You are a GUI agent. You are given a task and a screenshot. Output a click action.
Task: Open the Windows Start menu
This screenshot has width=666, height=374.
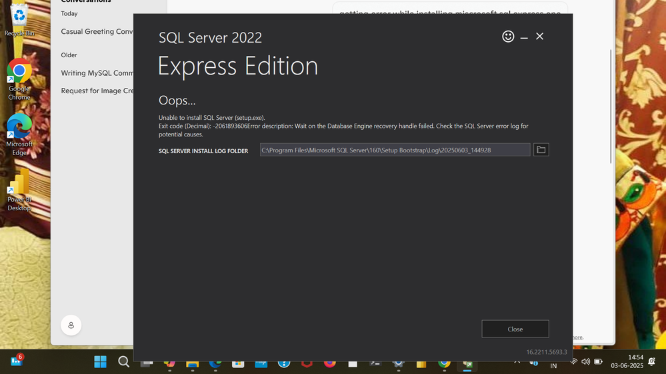click(x=100, y=362)
